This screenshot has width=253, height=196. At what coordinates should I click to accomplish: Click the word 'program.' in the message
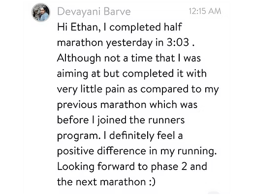pyautogui.click(x=79, y=136)
